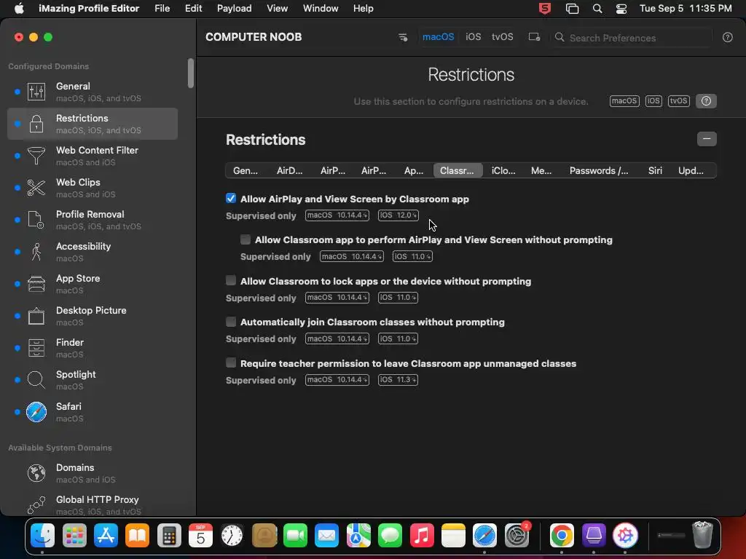This screenshot has width=746, height=559.
Task: Enable require teacher permission to leave classes
Action: [231, 363]
